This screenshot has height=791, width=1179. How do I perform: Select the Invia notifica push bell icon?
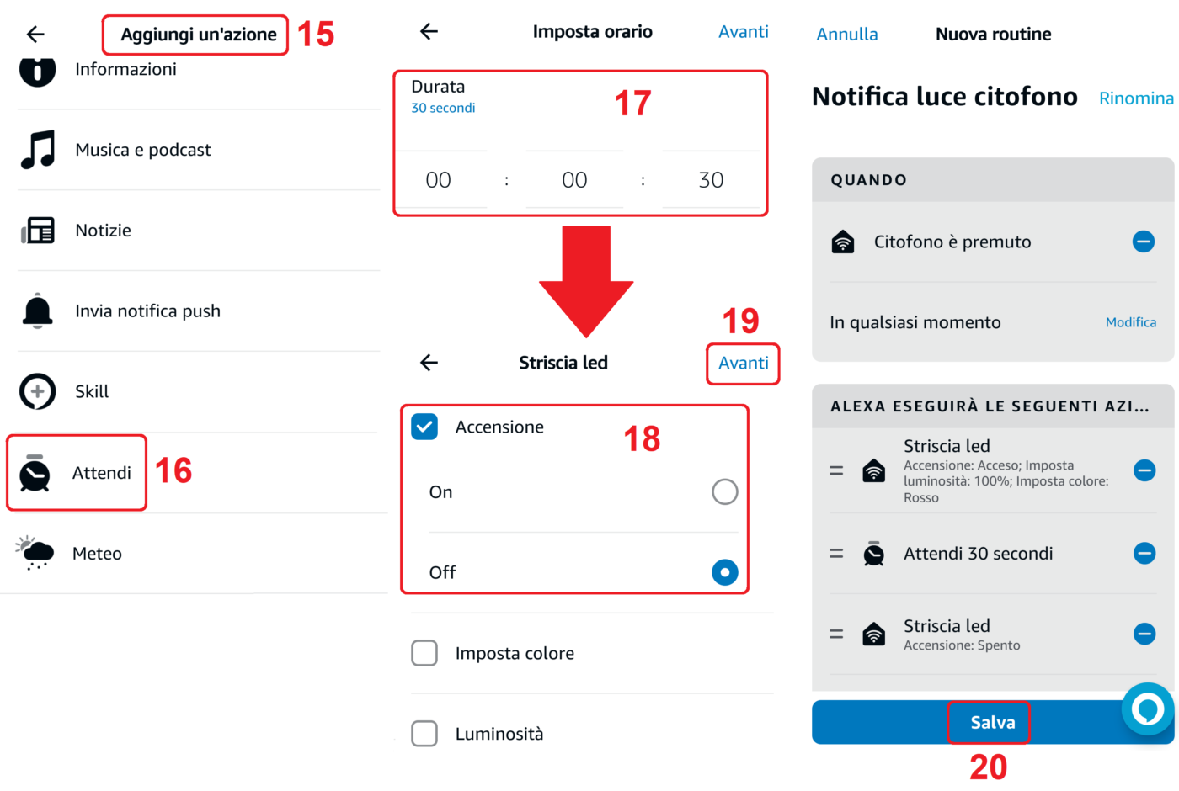point(38,311)
